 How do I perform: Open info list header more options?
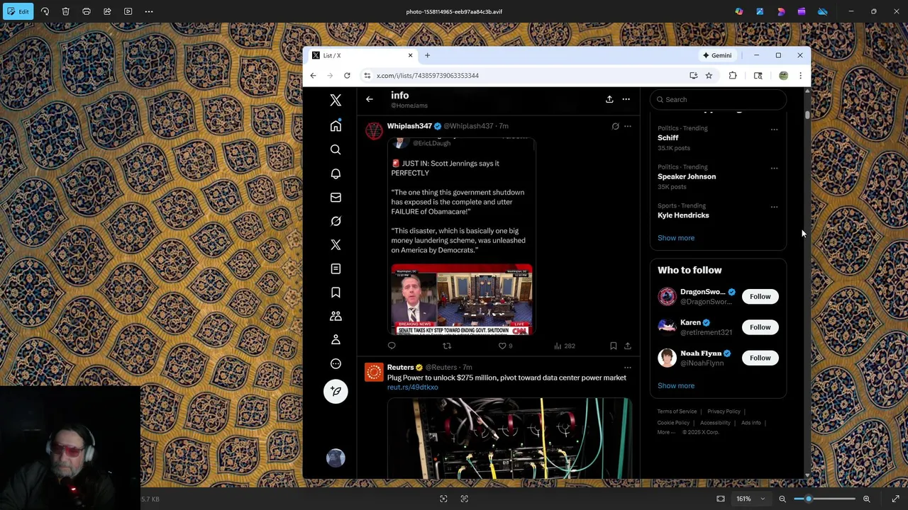[x=626, y=99]
